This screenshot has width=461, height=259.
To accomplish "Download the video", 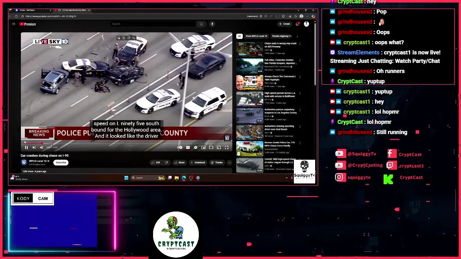I will coord(198,163).
